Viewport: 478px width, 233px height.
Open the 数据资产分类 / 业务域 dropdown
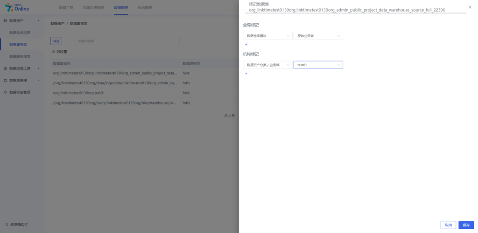267,65
